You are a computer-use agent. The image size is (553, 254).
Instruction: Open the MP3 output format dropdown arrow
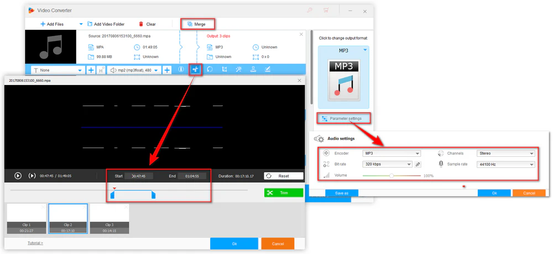[x=365, y=50]
